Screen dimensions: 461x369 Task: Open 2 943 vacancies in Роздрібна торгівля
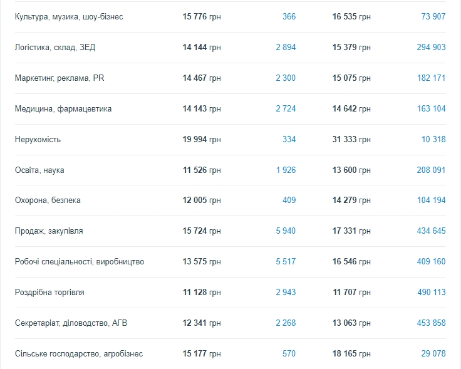pyautogui.click(x=286, y=292)
